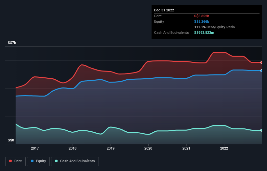Click the 2020 x-axis label
The width and height of the screenshot is (267, 171).
[x=148, y=148]
